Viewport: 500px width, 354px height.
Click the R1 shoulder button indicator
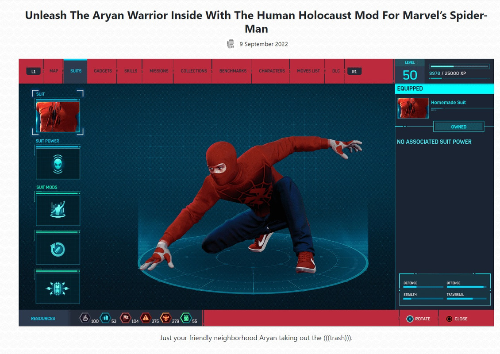pos(354,71)
